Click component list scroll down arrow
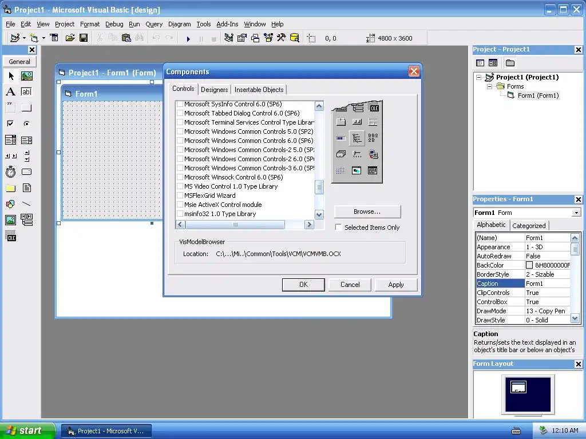The height and width of the screenshot is (439, 586). (319, 215)
